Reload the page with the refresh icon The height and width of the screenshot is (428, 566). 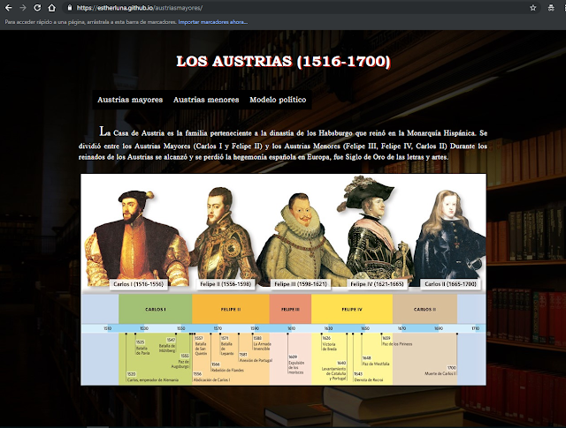click(x=37, y=8)
